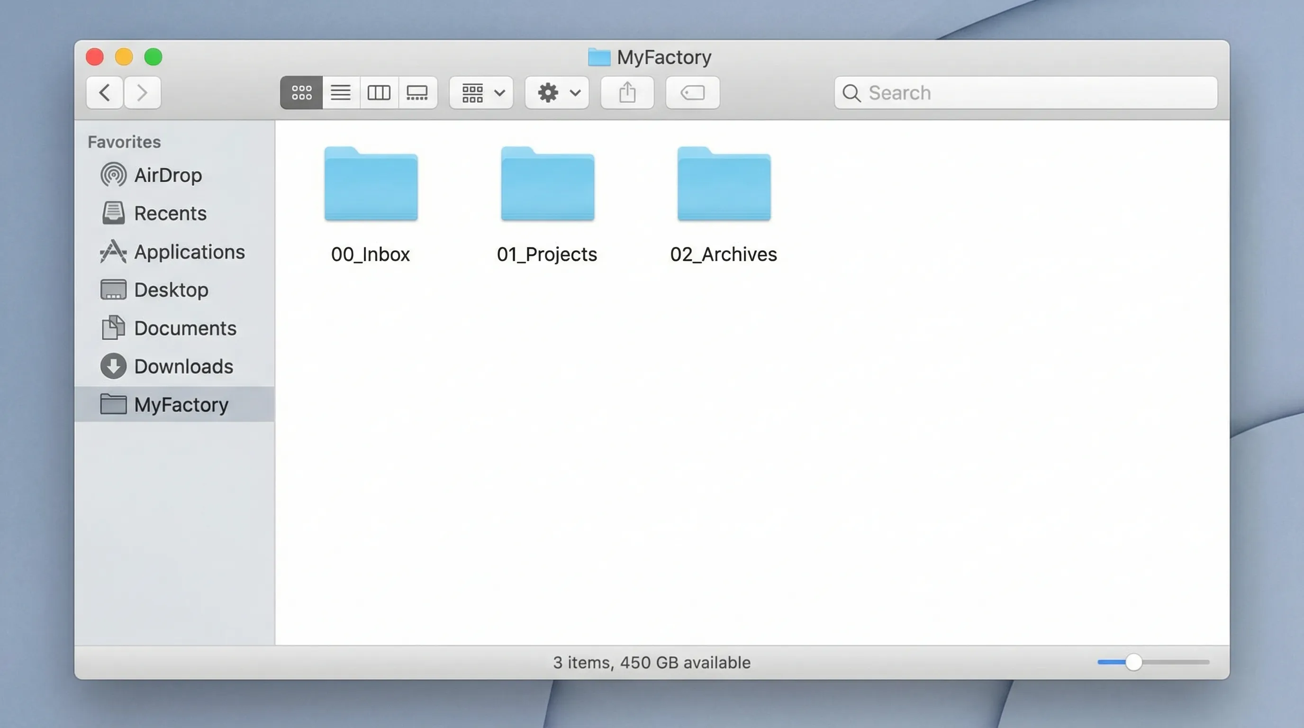Click the Tag icon in the toolbar
The width and height of the screenshot is (1304, 728).
point(692,92)
